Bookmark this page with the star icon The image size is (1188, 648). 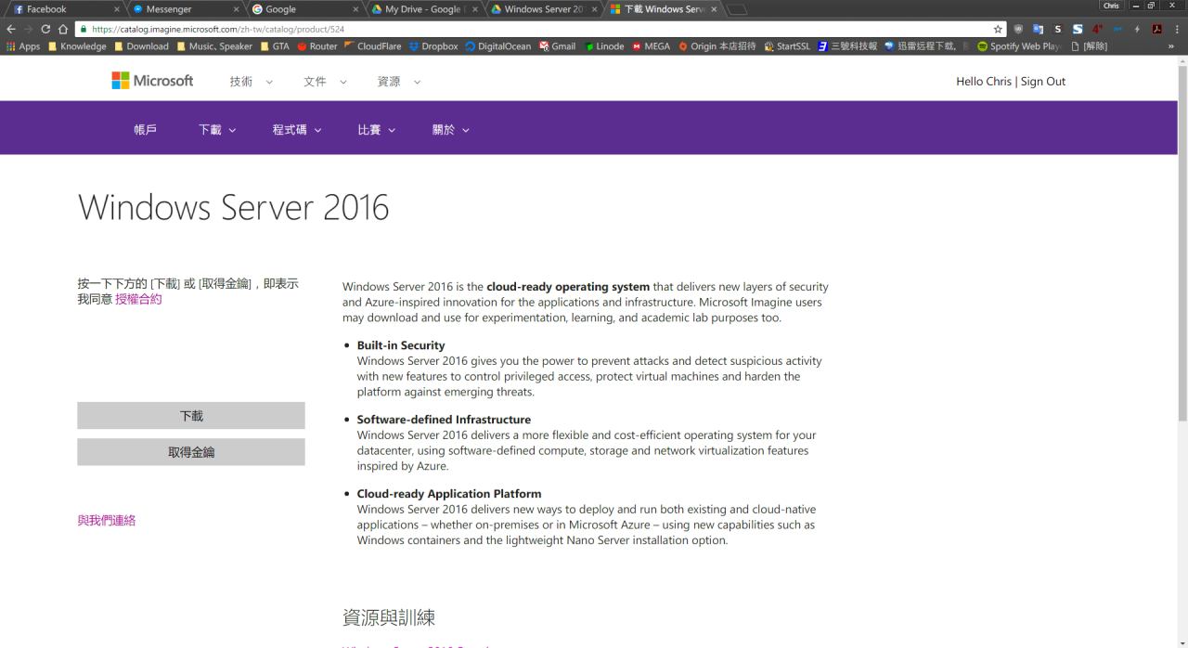pos(999,29)
